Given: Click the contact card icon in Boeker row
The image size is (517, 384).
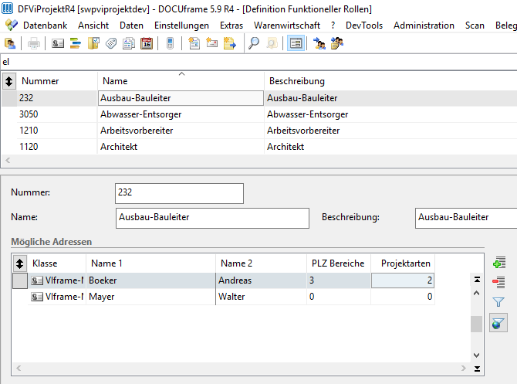Looking at the screenshot, I should click(37, 280).
